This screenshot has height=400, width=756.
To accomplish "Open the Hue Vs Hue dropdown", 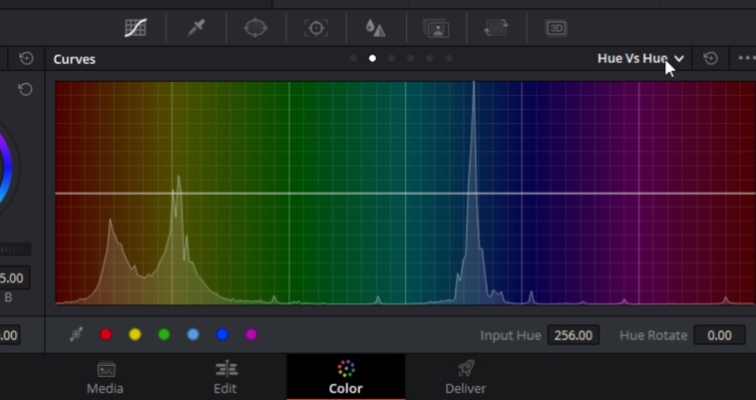I will point(640,59).
